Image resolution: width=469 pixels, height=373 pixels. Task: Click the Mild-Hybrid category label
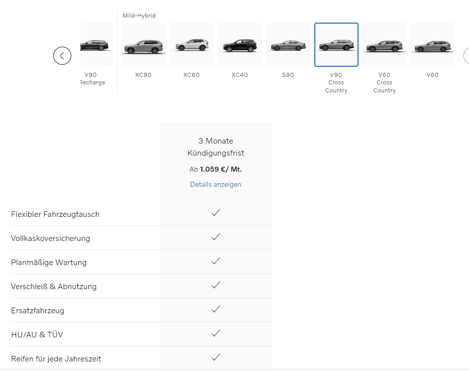tap(139, 16)
